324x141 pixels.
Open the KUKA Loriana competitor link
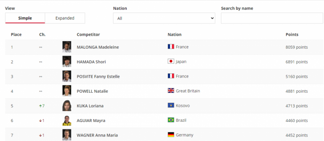[x=90, y=106]
